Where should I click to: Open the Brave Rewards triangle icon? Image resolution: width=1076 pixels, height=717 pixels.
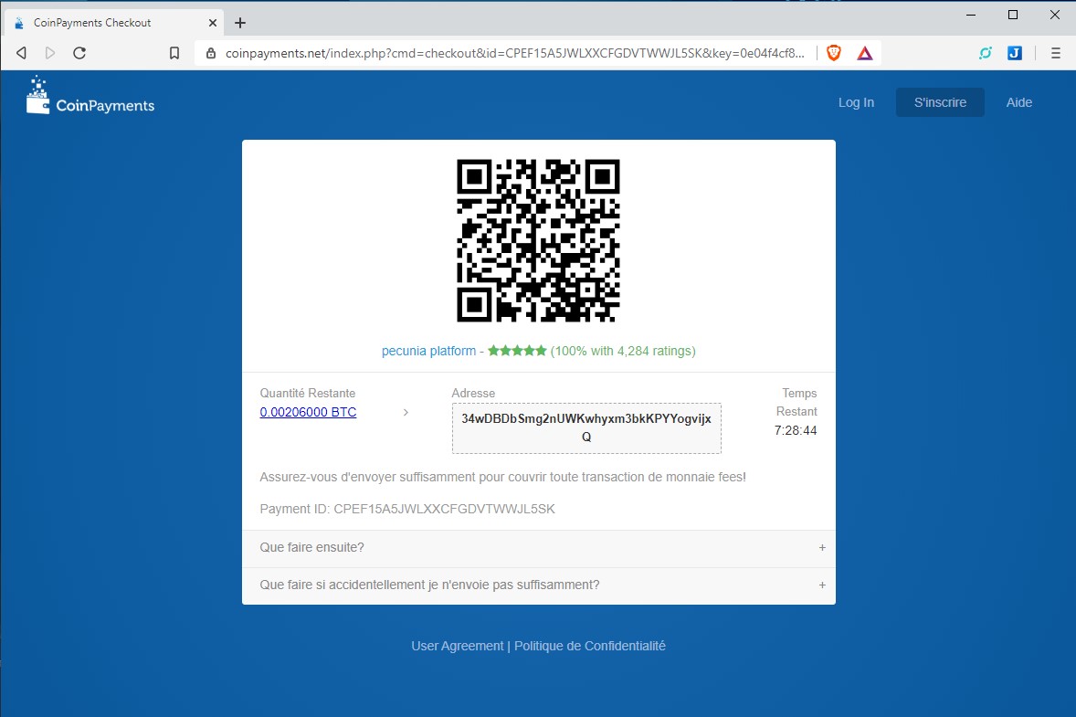coord(865,53)
